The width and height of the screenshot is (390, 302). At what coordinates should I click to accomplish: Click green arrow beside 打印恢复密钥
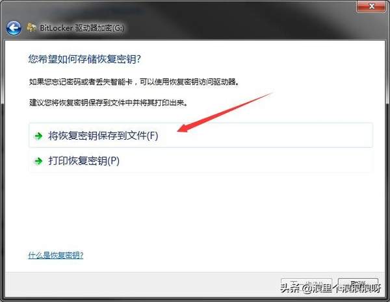tap(38, 161)
